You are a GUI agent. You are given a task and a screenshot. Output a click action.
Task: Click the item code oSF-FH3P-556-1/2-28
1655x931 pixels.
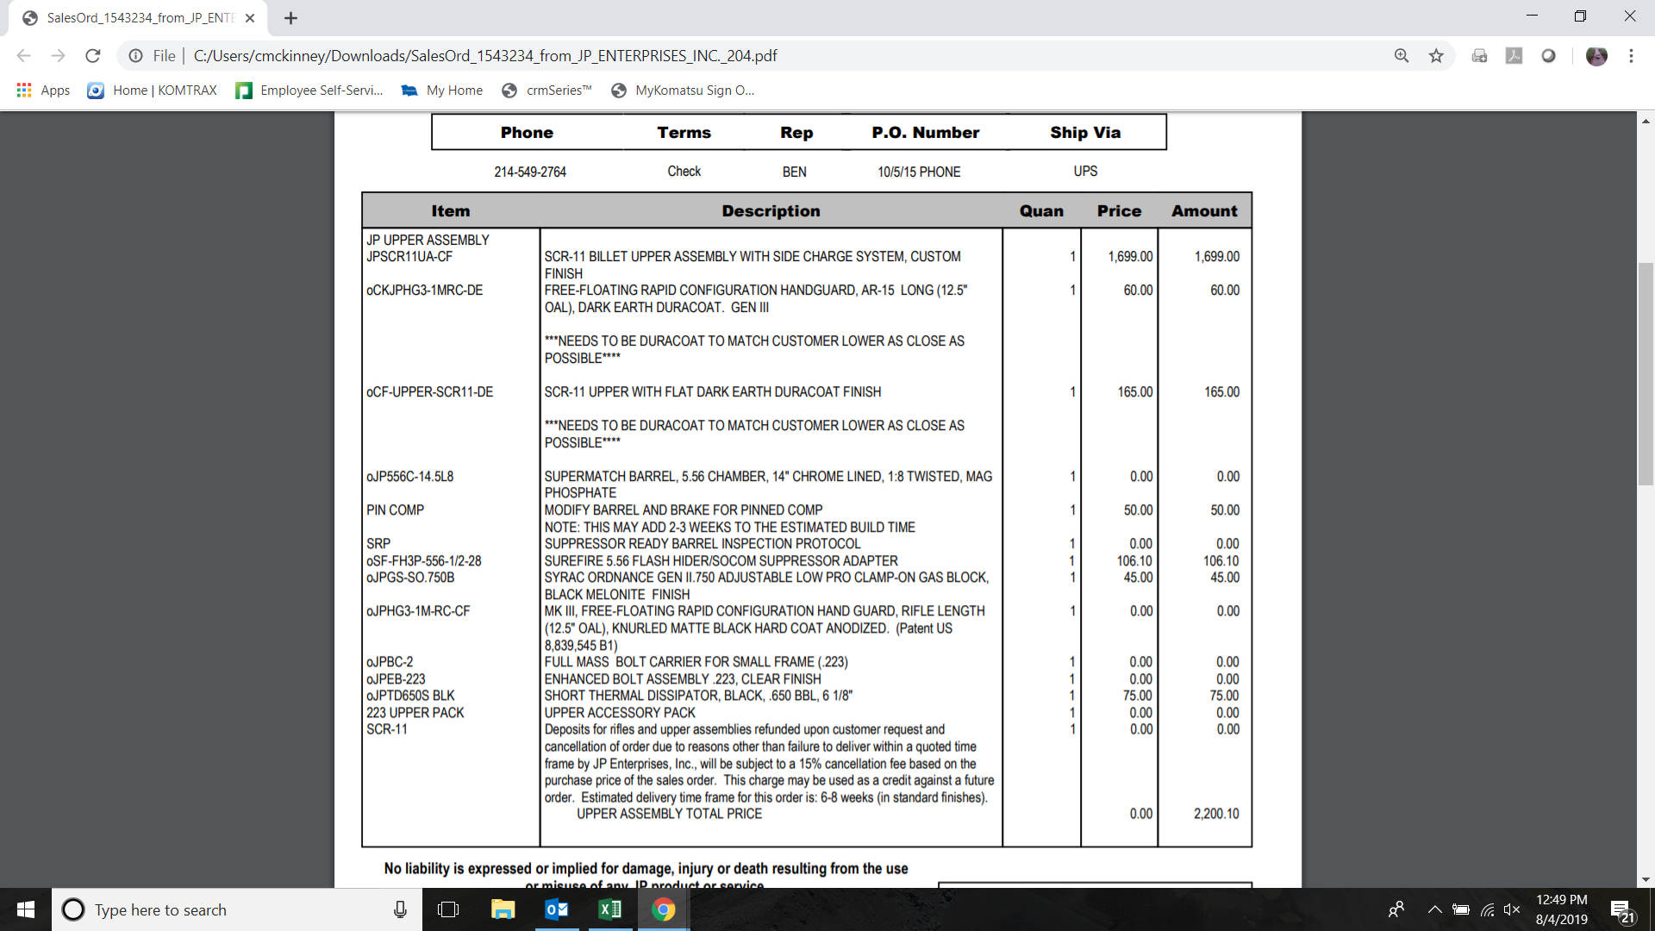pyautogui.click(x=424, y=561)
